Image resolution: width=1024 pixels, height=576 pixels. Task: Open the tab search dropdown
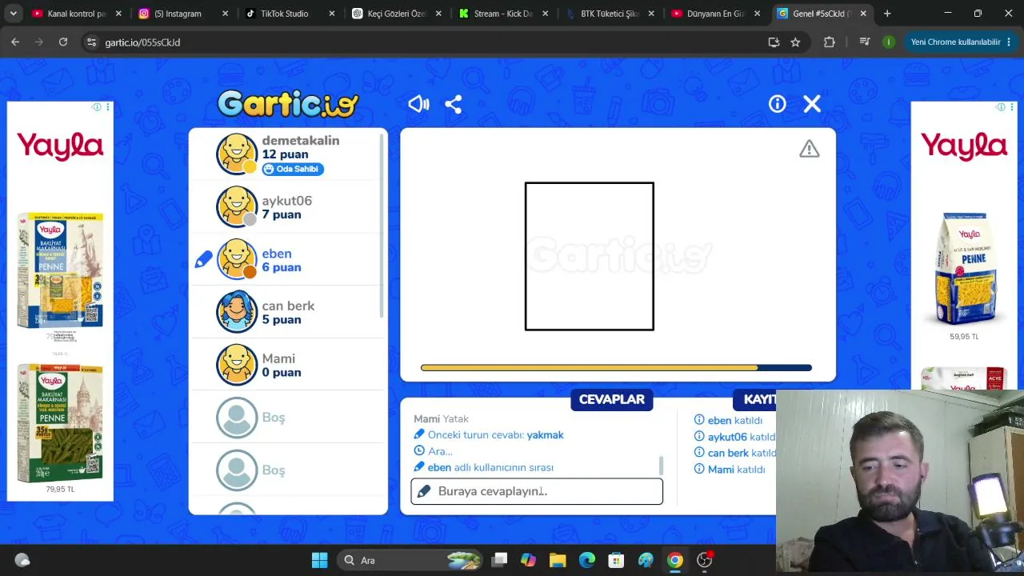[13, 14]
